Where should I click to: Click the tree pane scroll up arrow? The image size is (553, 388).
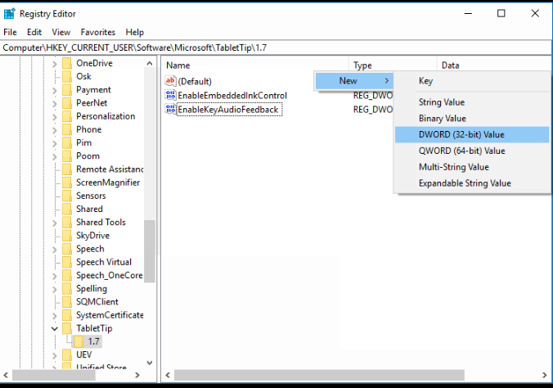point(150,64)
